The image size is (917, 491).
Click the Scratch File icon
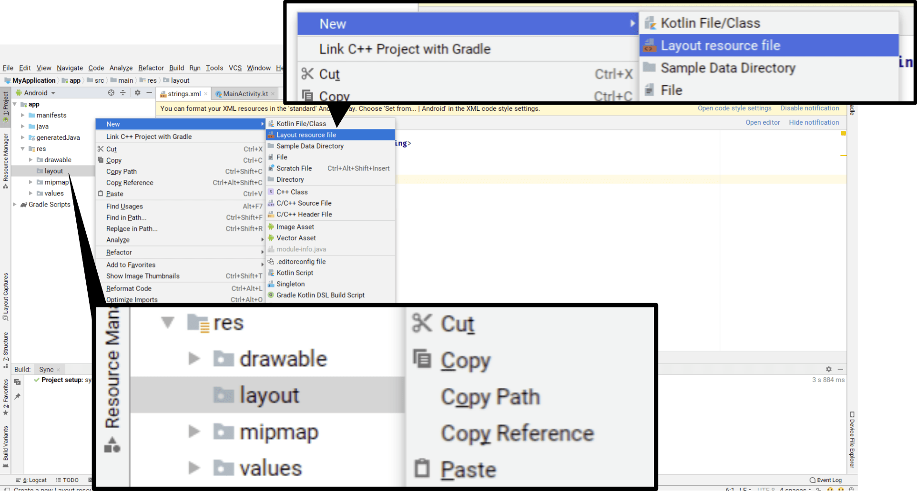pos(271,168)
